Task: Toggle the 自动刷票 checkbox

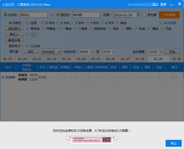Action: [161, 23]
